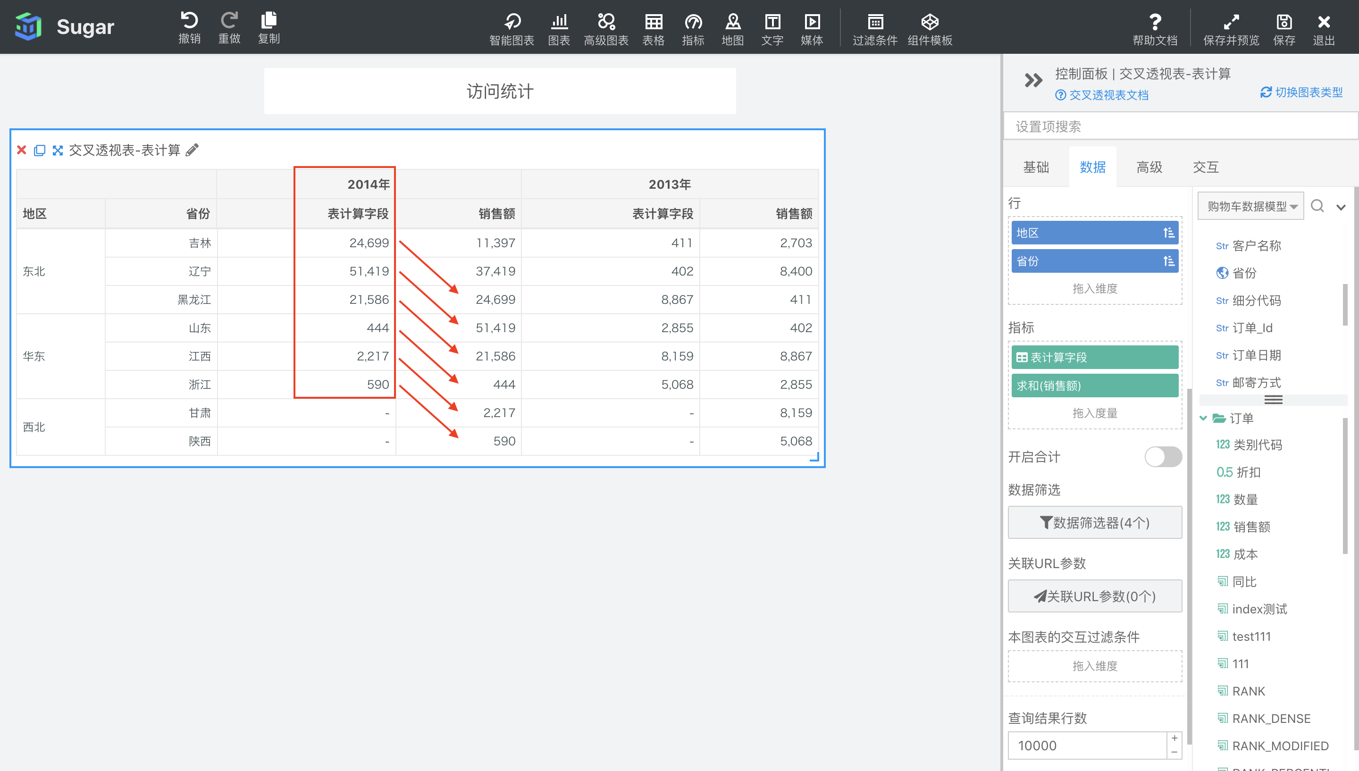The width and height of the screenshot is (1359, 771).
Task: Open the 交叉透视表文档 link
Action: coord(1102,95)
